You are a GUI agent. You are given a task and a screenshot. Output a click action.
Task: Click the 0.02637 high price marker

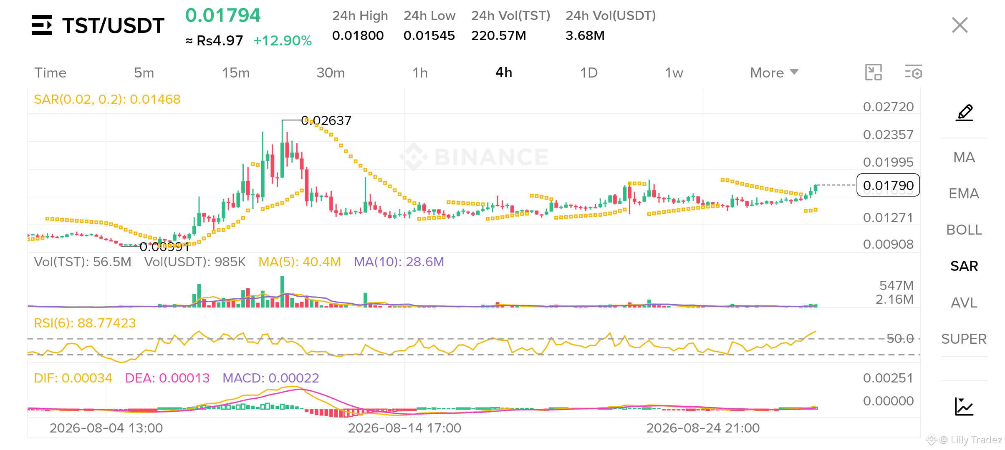point(326,120)
